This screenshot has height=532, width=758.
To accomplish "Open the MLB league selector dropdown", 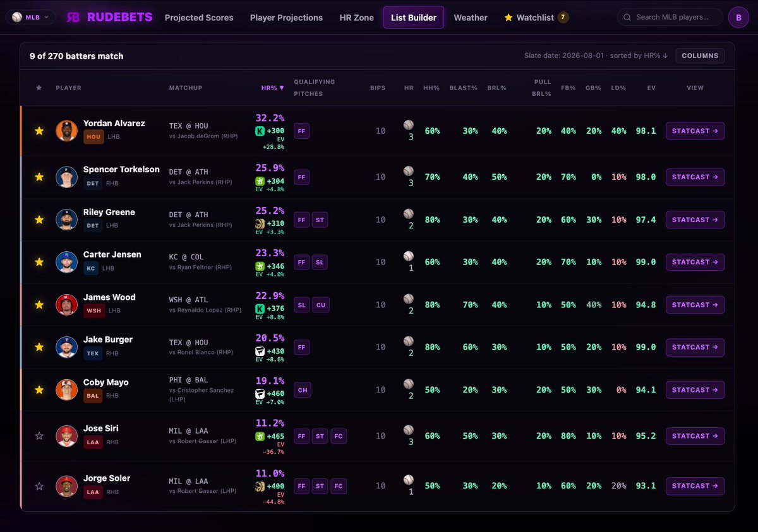I will [30, 18].
